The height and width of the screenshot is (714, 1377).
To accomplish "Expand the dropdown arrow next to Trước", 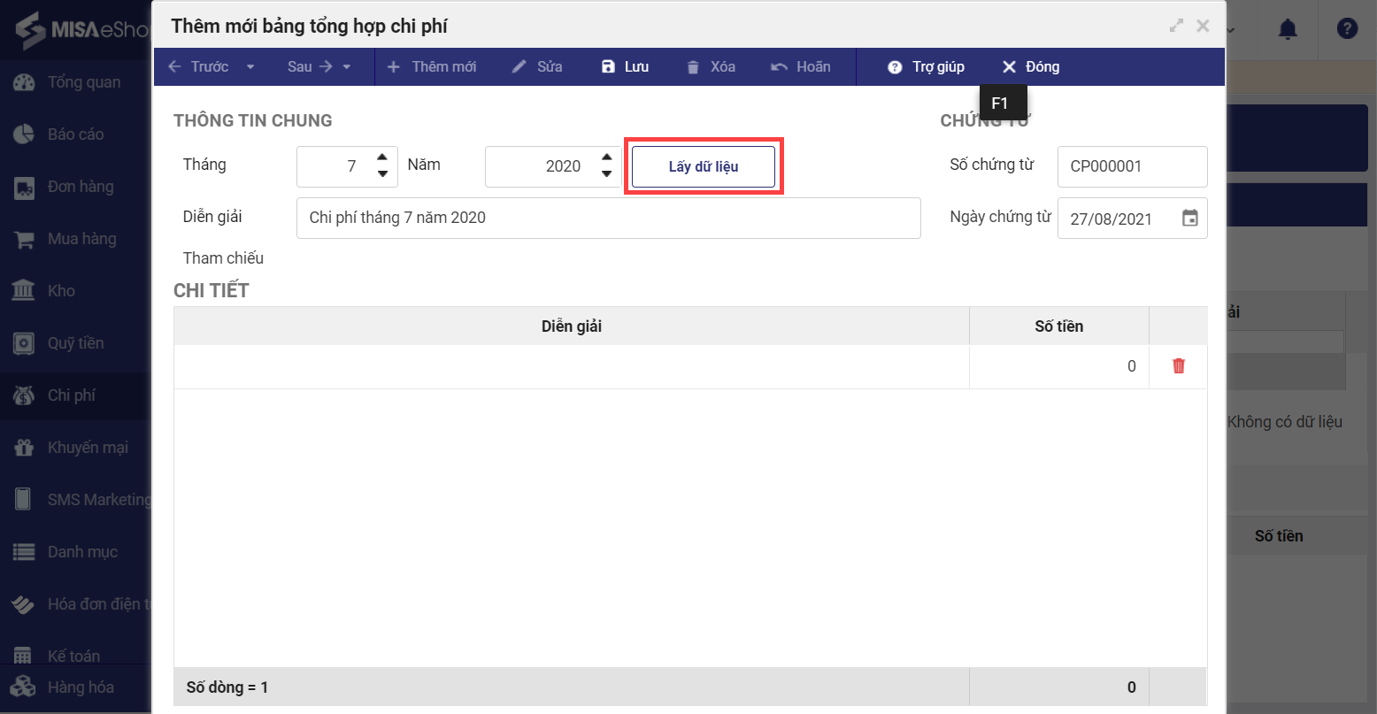I will (x=250, y=67).
